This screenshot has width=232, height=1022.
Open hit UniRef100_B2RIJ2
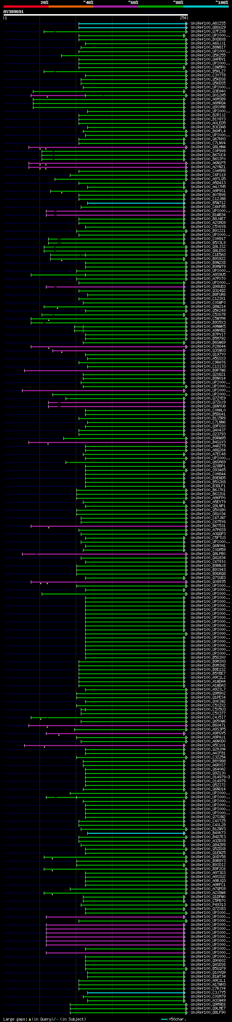tap(208, 115)
